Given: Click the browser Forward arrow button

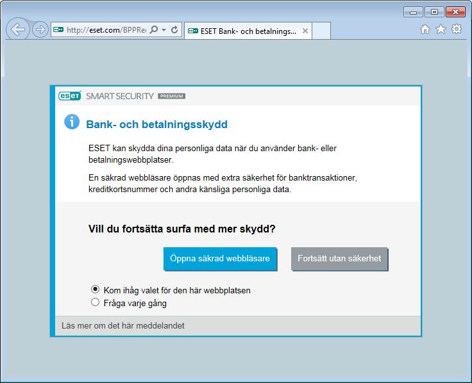Looking at the screenshot, I should (x=40, y=29).
